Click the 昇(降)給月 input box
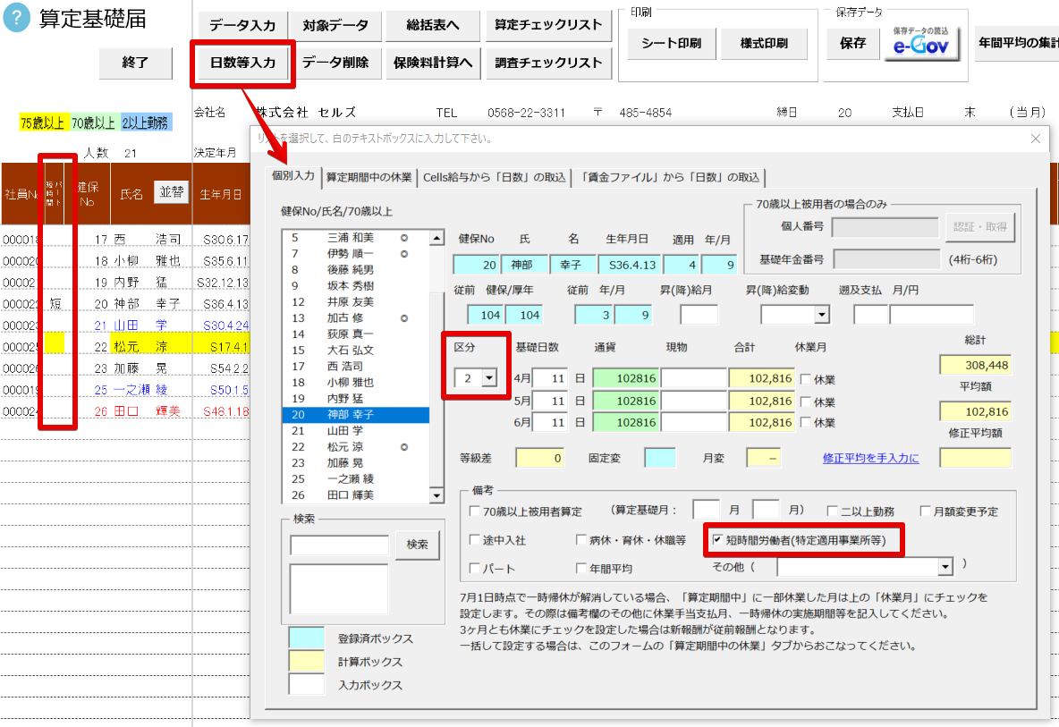Image resolution: width=1059 pixels, height=727 pixels. pyautogui.click(x=699, y=315)
